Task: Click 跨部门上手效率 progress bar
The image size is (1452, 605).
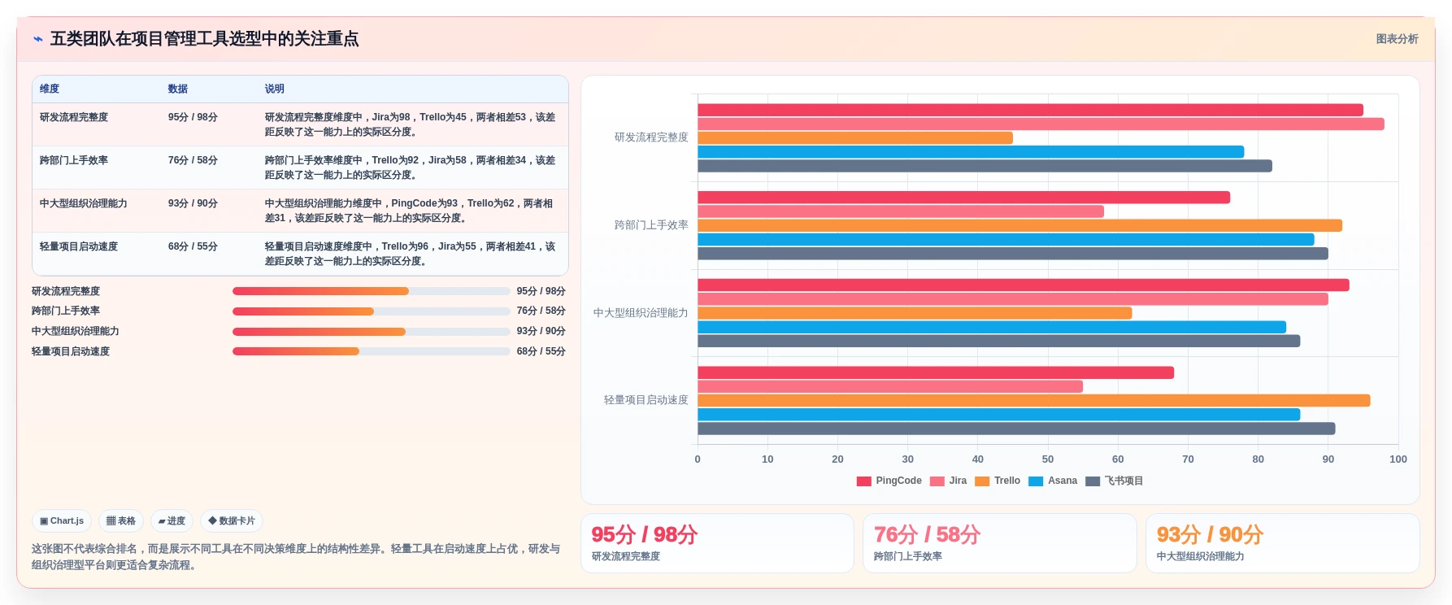Action: (x=372, y=311)
